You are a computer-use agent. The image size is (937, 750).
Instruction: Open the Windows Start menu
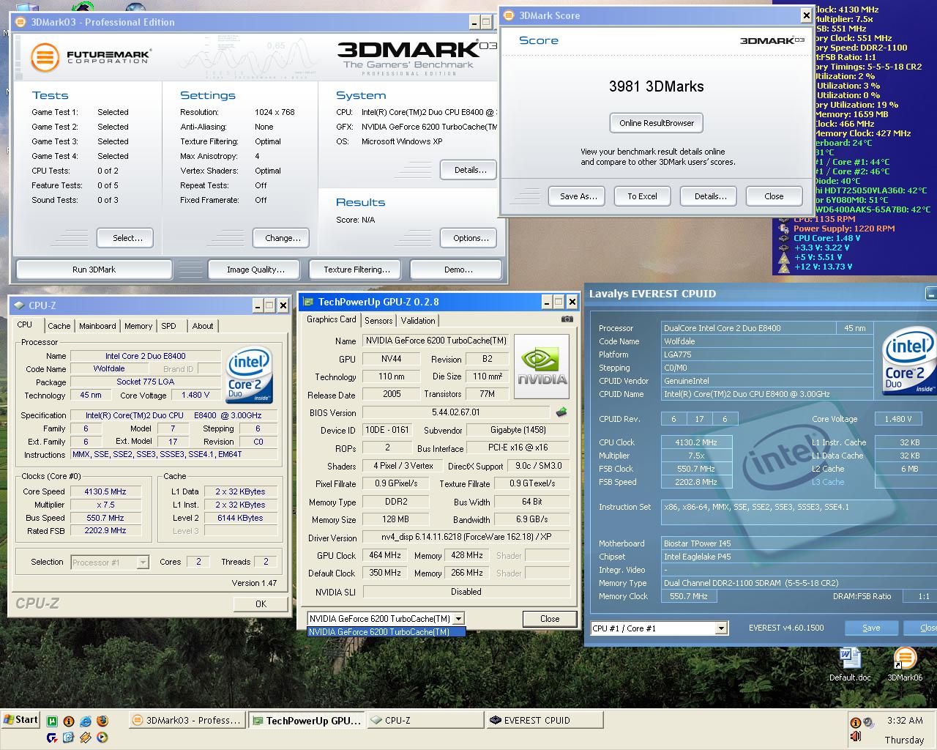[20, 719]
